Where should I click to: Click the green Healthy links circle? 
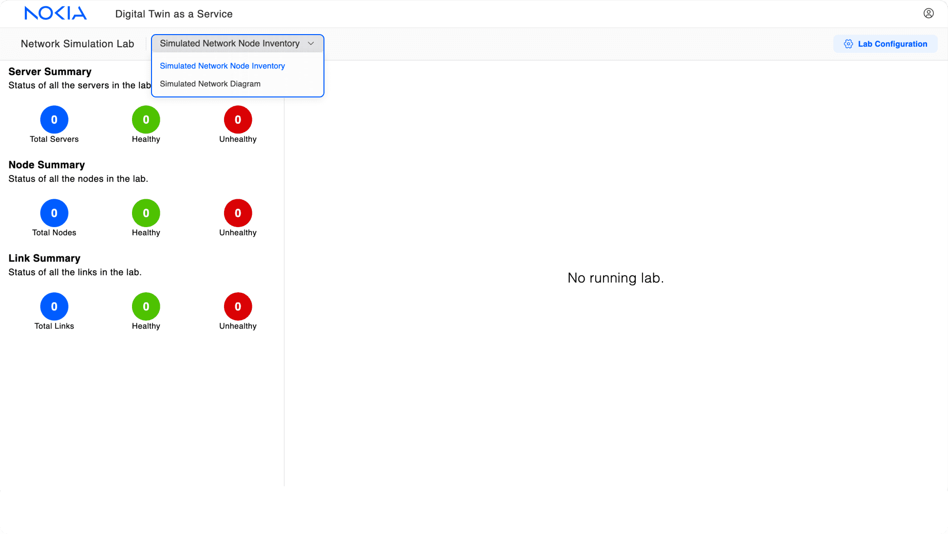pos(146,306)
